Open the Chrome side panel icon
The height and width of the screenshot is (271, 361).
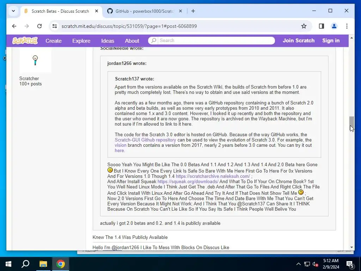[x=322, y=26]
